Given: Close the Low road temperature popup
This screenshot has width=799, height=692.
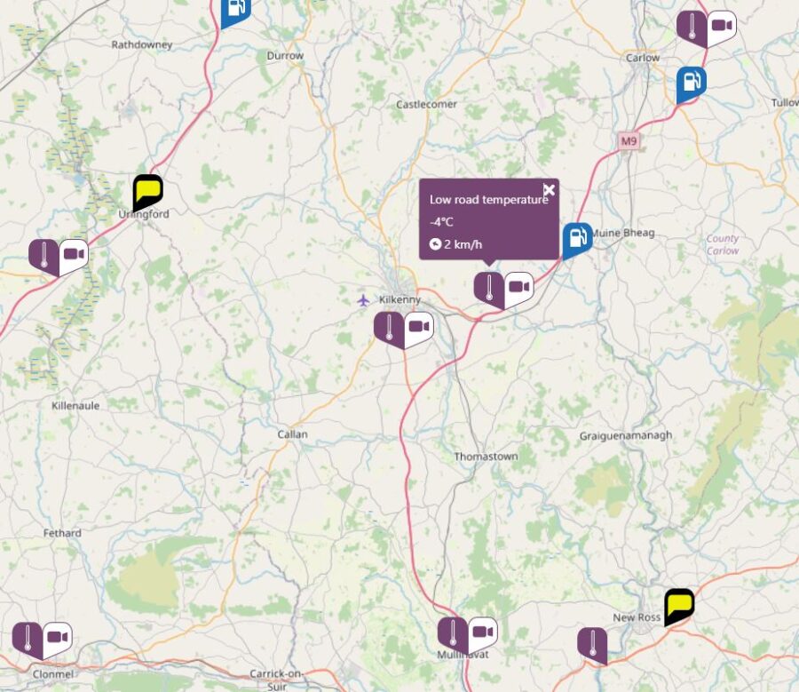Looking at the screenshot, I should tap(549, 190).
